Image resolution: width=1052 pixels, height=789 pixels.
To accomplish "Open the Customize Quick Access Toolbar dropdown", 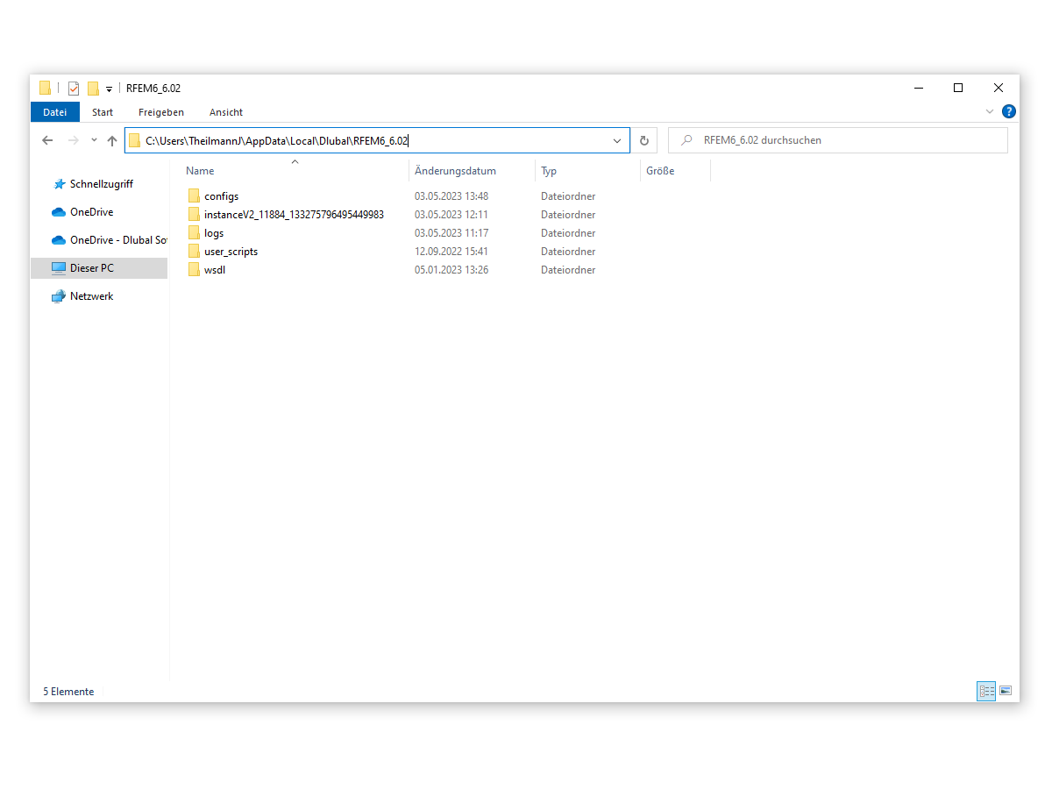I will click(x=107, y=88).
